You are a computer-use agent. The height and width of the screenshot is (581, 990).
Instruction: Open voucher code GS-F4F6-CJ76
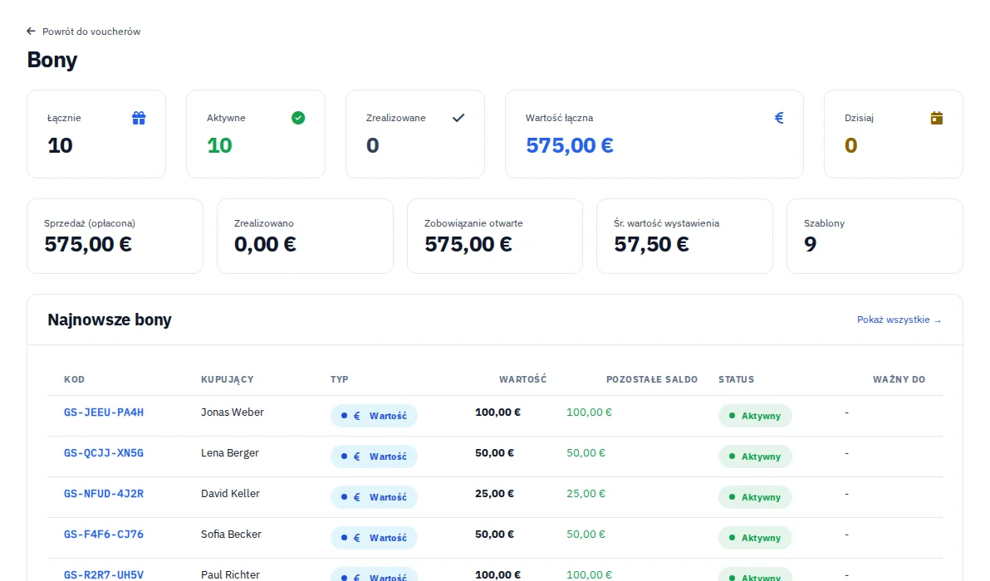click(104, 535)
